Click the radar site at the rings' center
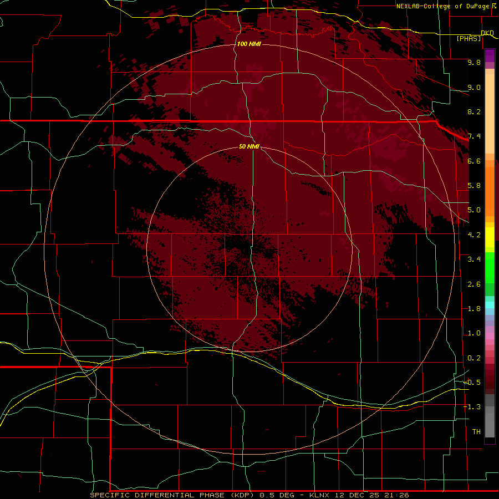This screenshot has height=499, width=499. [249, 250]
